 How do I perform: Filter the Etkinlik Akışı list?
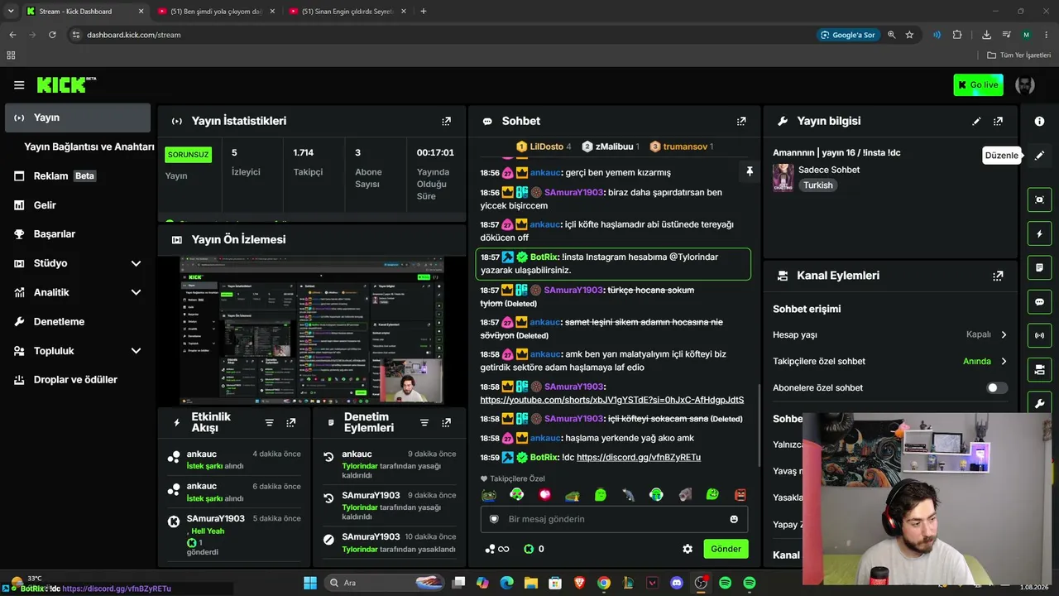coord(269,422)
